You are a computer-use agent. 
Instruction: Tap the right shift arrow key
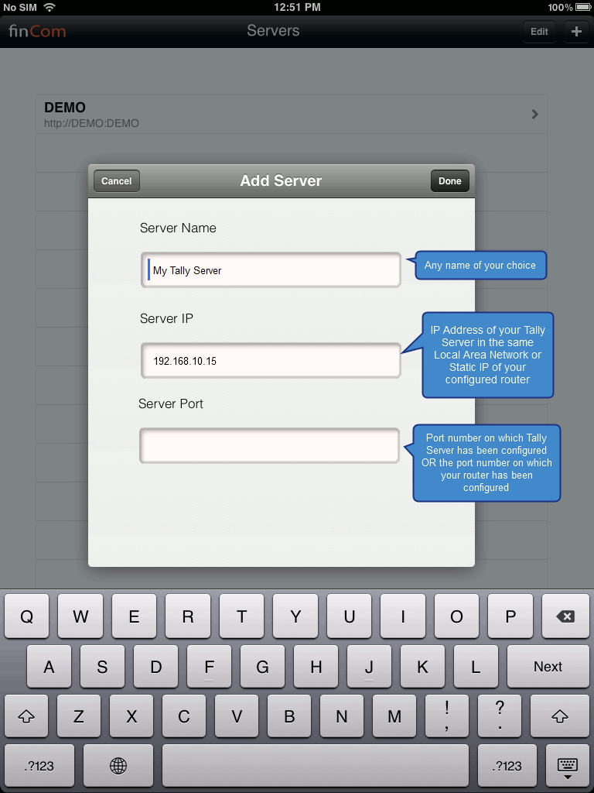(560, 716)
